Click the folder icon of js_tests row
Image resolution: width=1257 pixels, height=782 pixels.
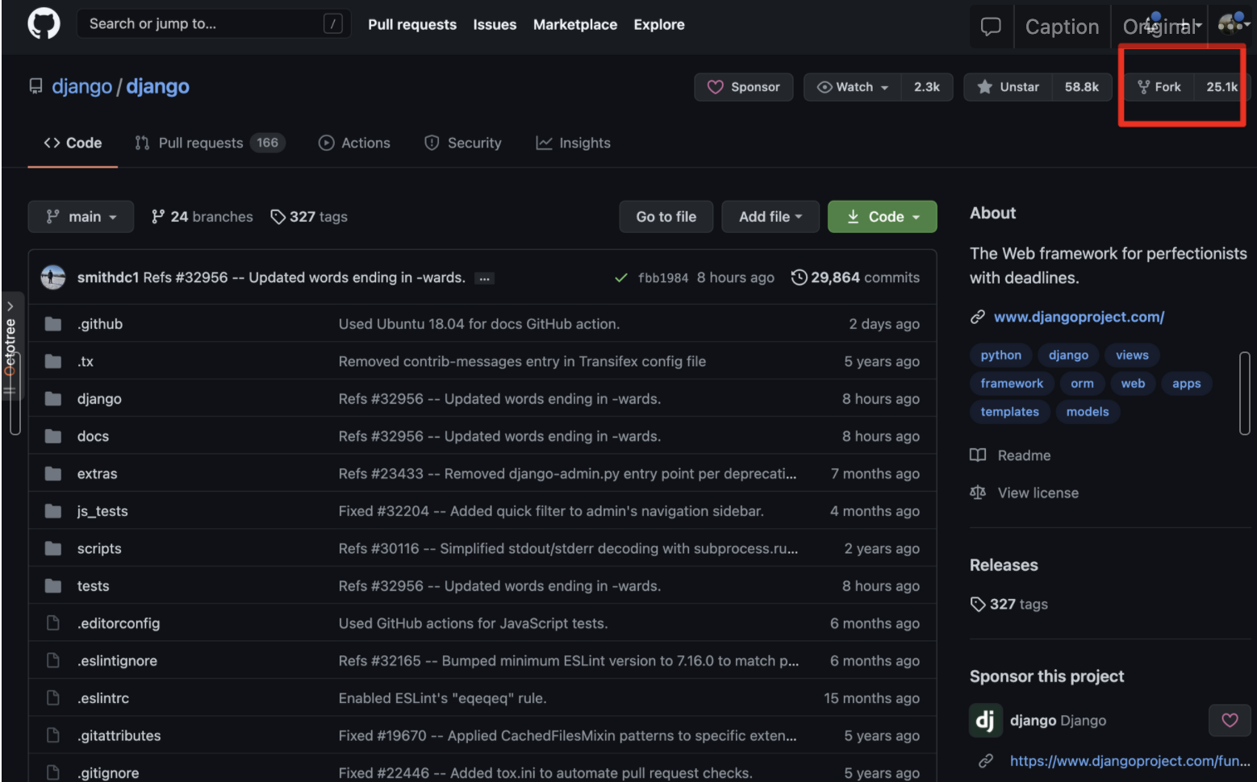pos(53,511)
